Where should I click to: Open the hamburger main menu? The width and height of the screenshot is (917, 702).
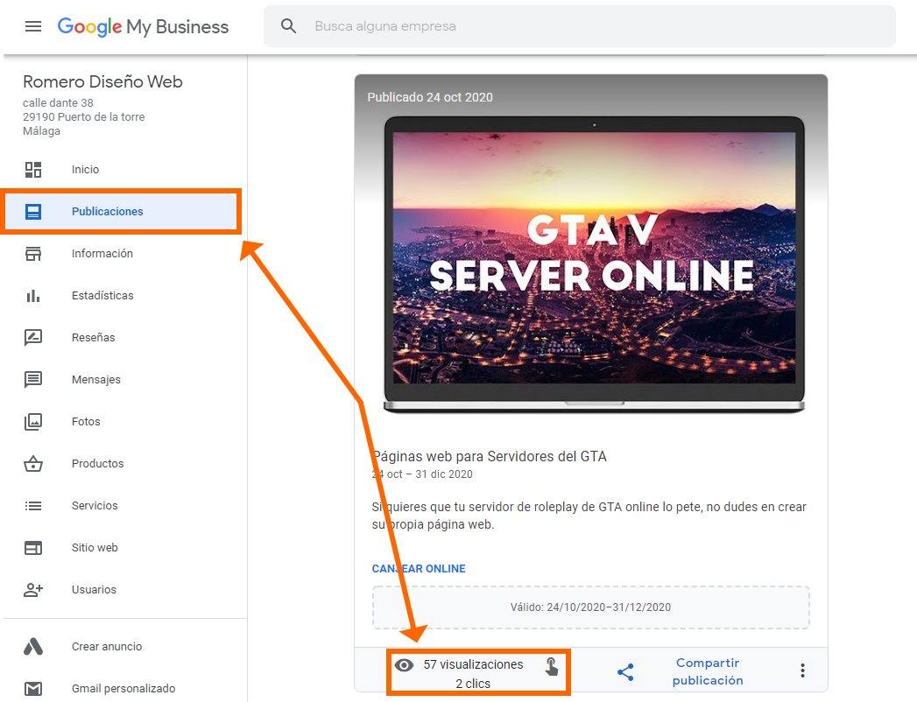click(x=33, y=26)
